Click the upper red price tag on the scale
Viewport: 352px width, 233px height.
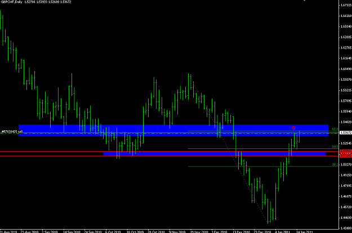346,151
